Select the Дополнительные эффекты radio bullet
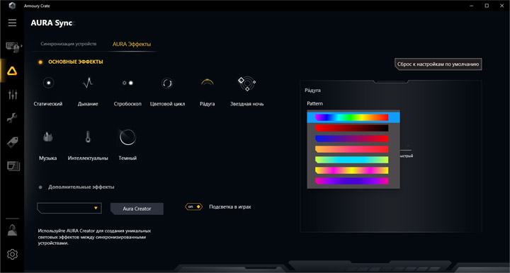 click(40, 187)
